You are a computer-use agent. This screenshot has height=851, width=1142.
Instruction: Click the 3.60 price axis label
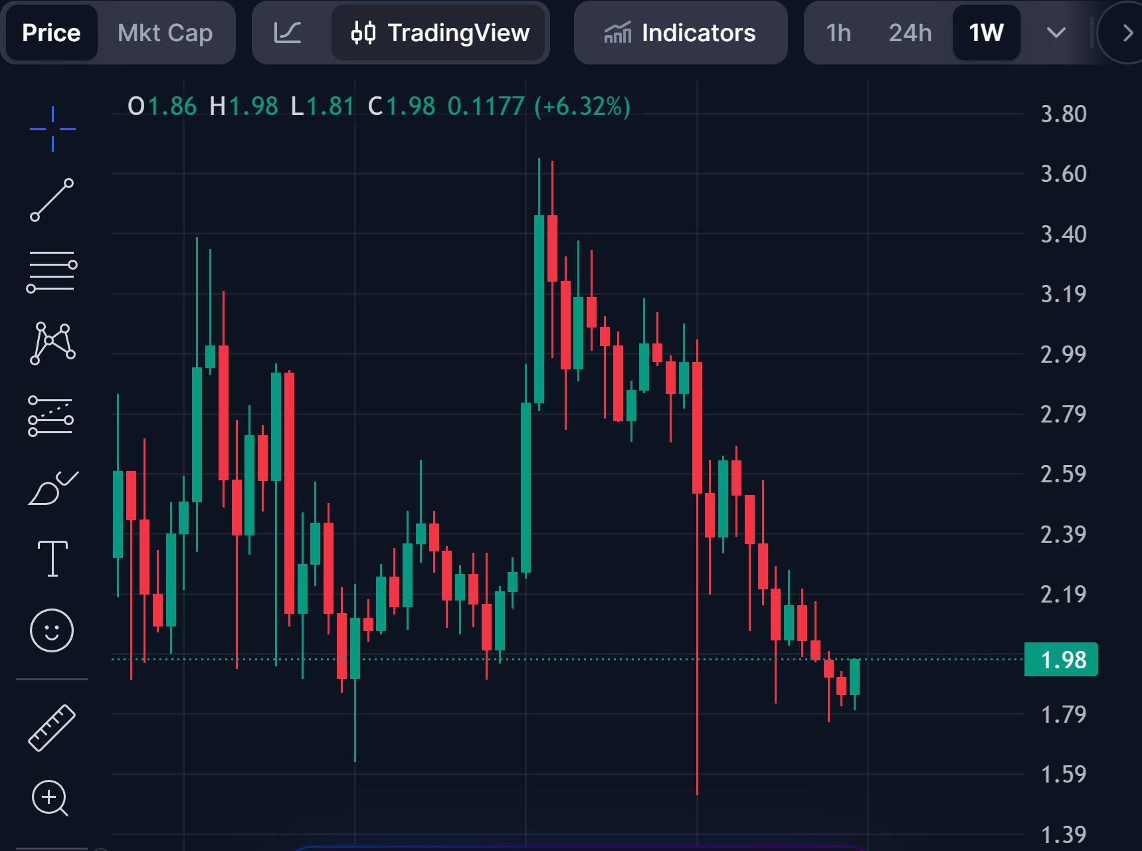coord(1064,174)
